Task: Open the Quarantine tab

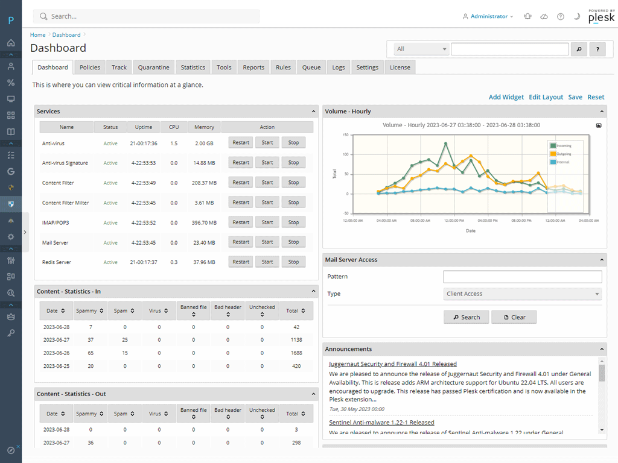Action: 154,68
